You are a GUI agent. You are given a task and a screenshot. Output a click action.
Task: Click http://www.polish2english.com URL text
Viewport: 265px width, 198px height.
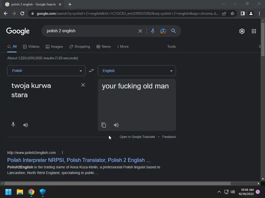(31, 153)
